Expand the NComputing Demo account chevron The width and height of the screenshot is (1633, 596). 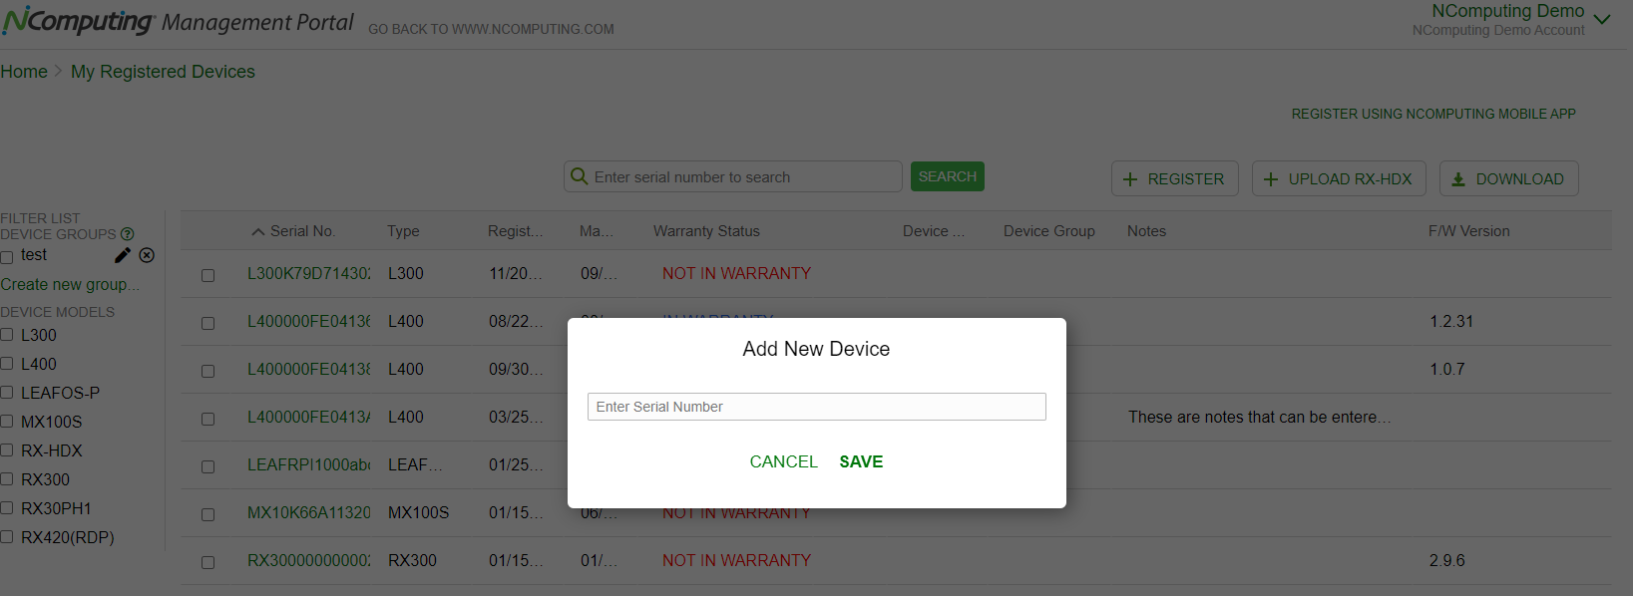pos(1602,19)
